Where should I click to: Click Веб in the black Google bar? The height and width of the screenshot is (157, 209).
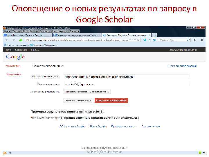tap(8, 50)
